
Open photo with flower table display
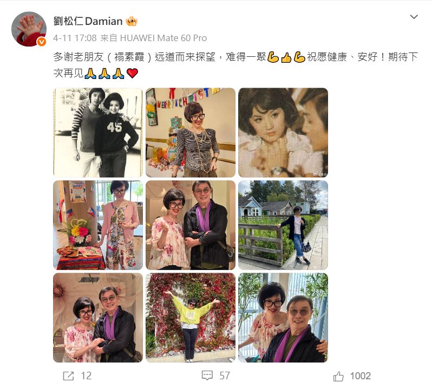pyautogui.click(x=98, y=225)
